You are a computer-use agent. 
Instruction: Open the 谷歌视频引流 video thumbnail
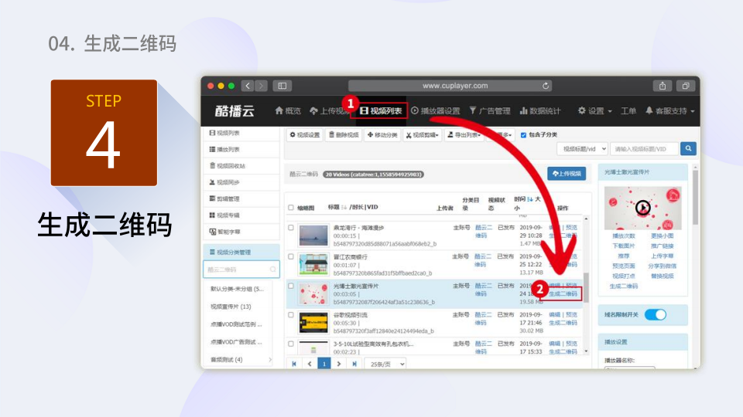[313, 323]
